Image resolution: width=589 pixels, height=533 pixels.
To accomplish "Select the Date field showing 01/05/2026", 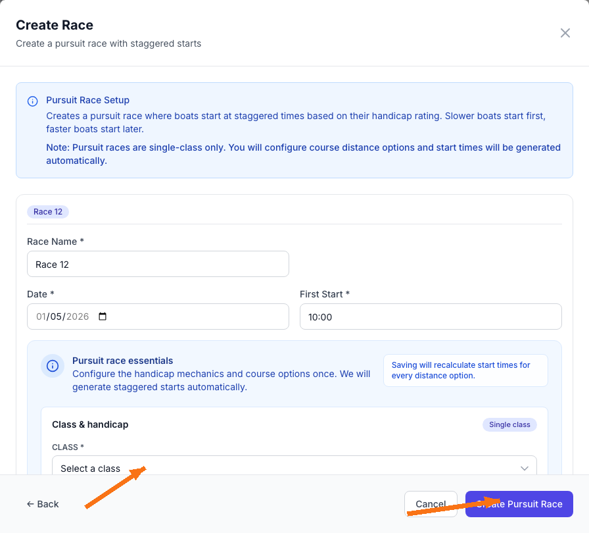I will (x=158, y=317).
